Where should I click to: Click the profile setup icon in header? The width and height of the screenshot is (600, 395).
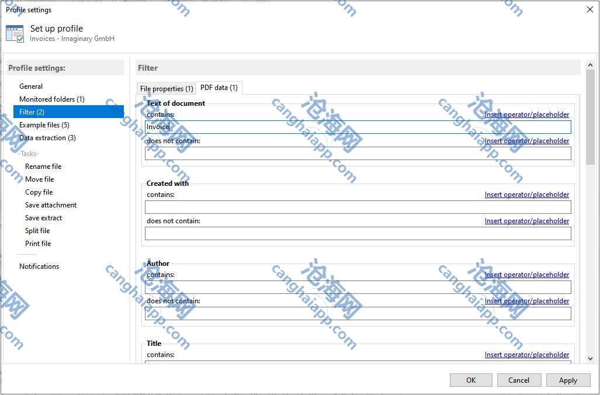pos(15,33)
